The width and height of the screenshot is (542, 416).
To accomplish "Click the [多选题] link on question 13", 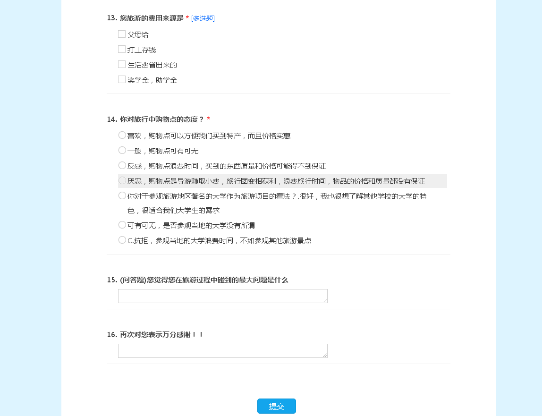I will pyautogui.click(x=203, y=18).
